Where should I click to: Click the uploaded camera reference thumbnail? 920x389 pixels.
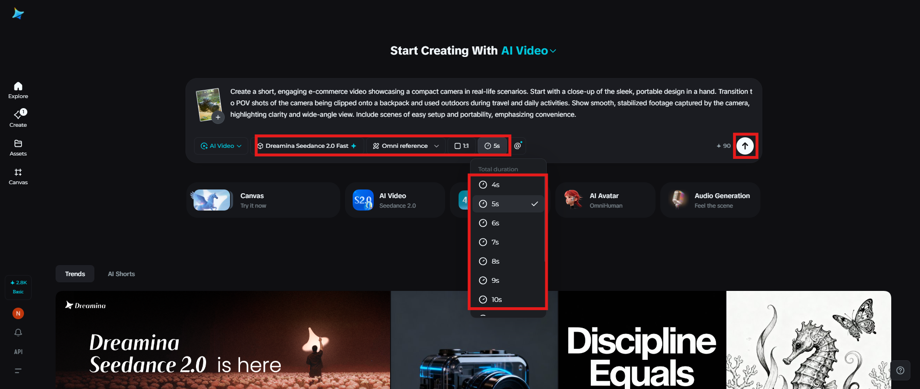pyautogui.click(x=209, y=104)
